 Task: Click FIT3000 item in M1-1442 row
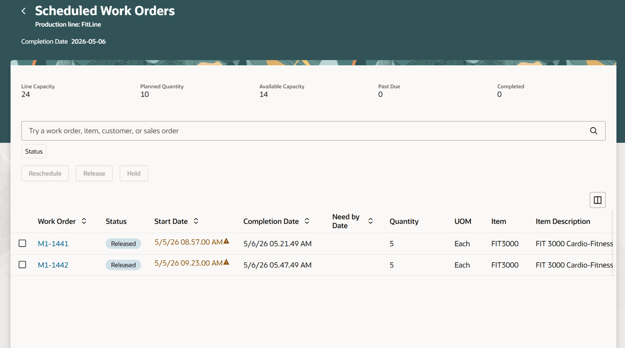[x=505, y=265]
